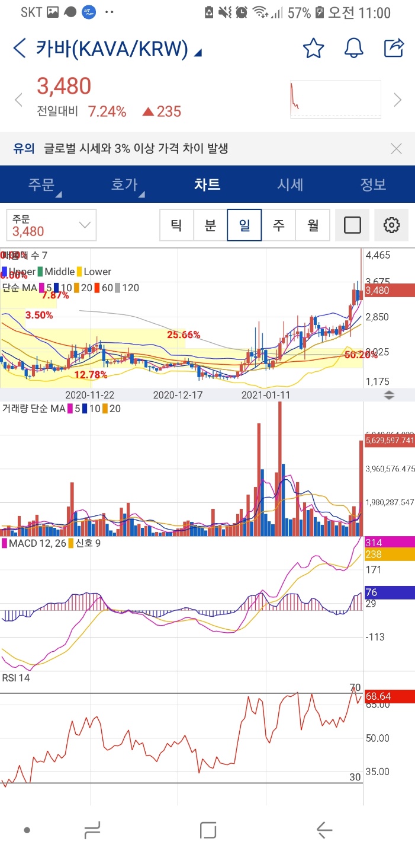The width and height of the screenshot is (415, 854).
Task: Tap the 2020-11-22 date label
Action: pos(89,394)
